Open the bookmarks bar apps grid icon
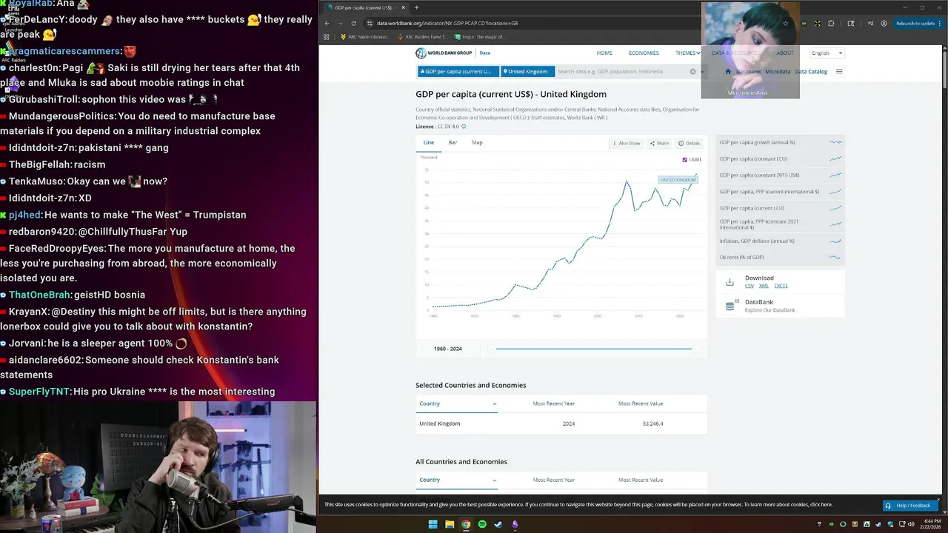 327,36
